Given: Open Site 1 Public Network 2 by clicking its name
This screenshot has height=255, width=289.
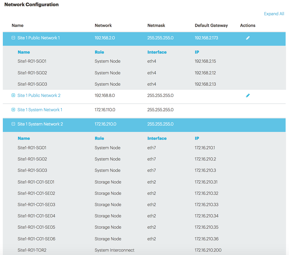Looking at the screenshot, I should coord(39,95).
